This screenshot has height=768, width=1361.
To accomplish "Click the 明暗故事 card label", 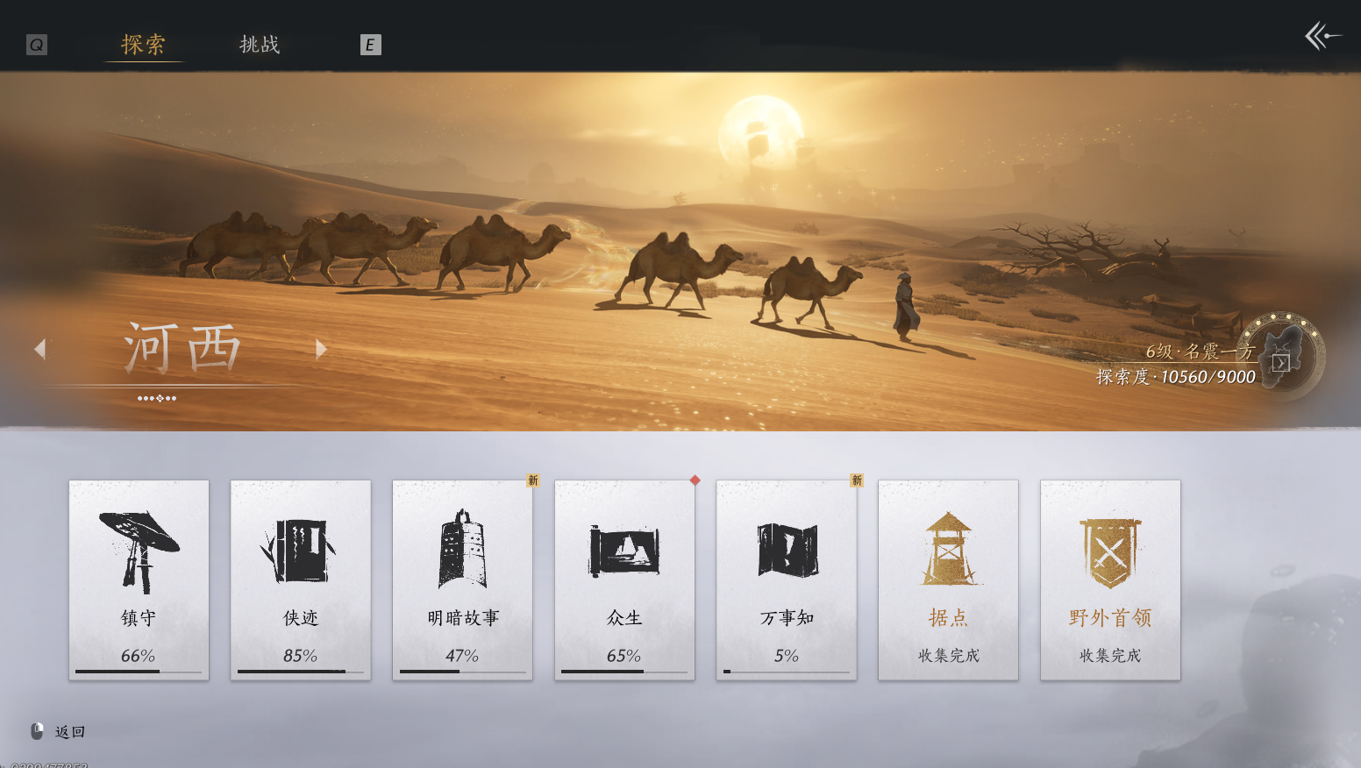I will point(463,618).
